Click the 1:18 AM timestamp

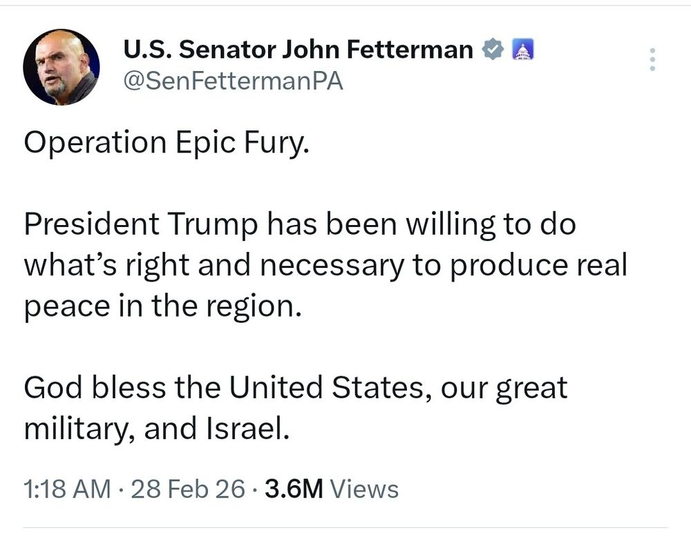coord(66,489)
